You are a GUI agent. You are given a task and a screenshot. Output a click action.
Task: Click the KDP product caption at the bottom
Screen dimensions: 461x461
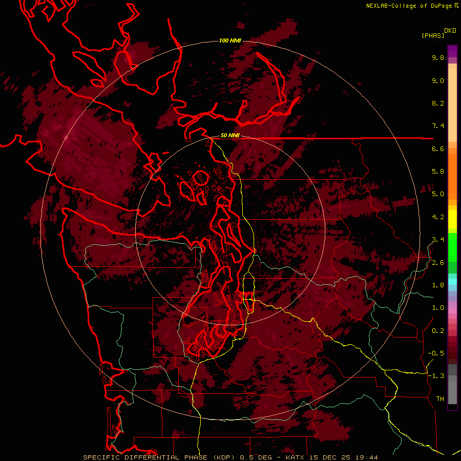coord(230,457)
